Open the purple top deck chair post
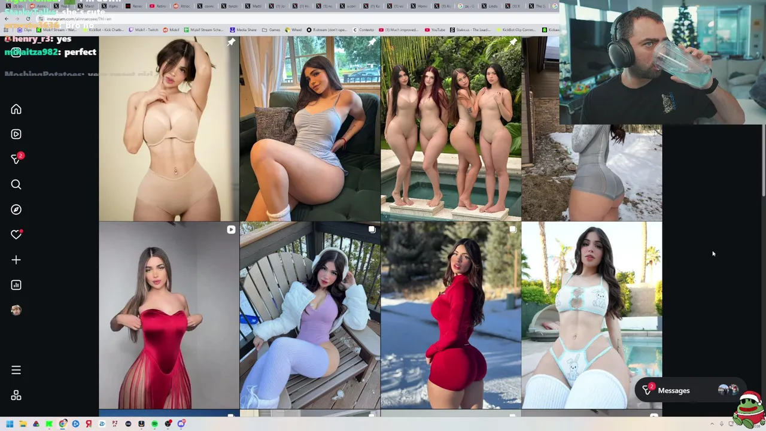766x431 pixels. 309,315
